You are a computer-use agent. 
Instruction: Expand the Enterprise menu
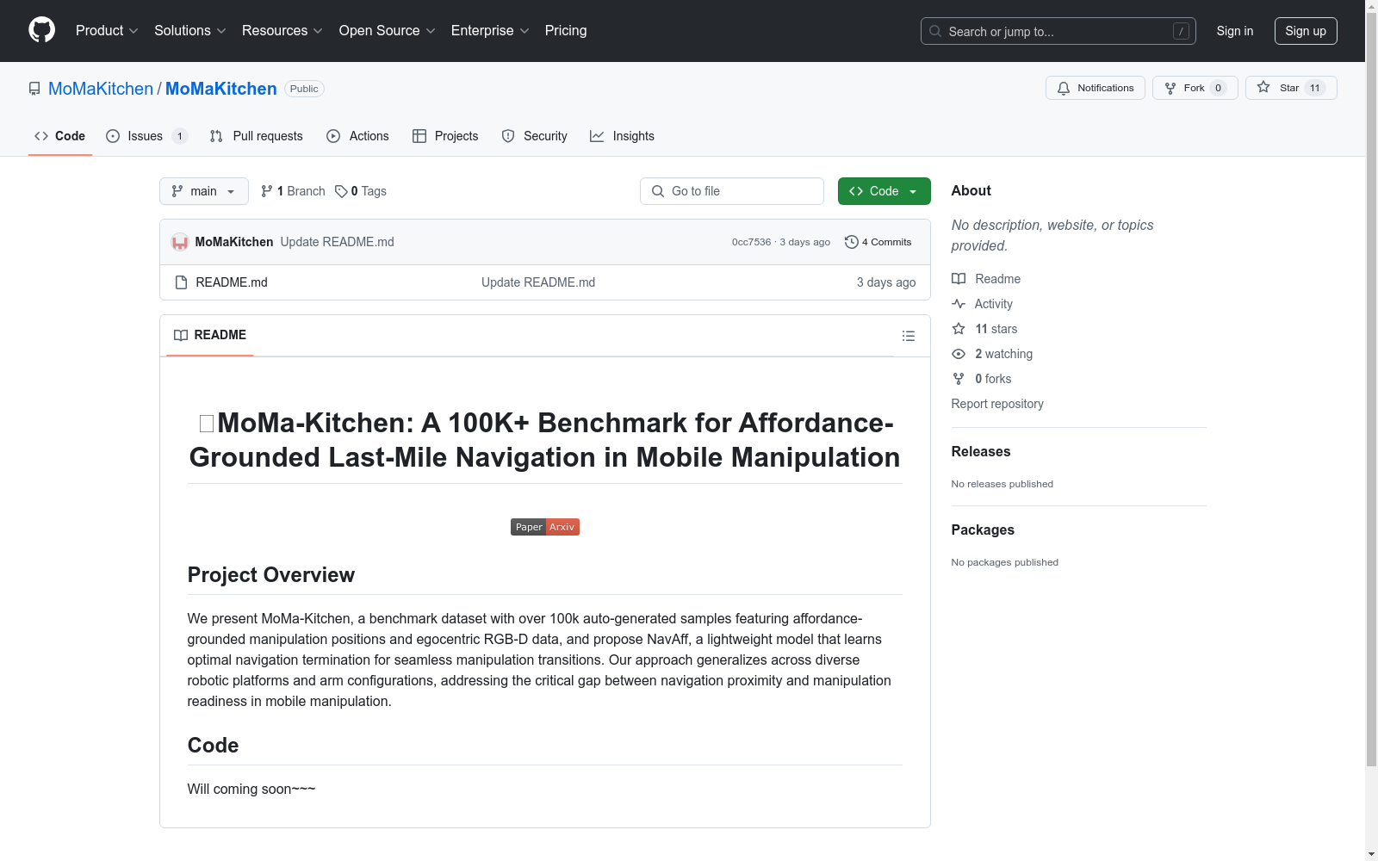coord(490,31)
